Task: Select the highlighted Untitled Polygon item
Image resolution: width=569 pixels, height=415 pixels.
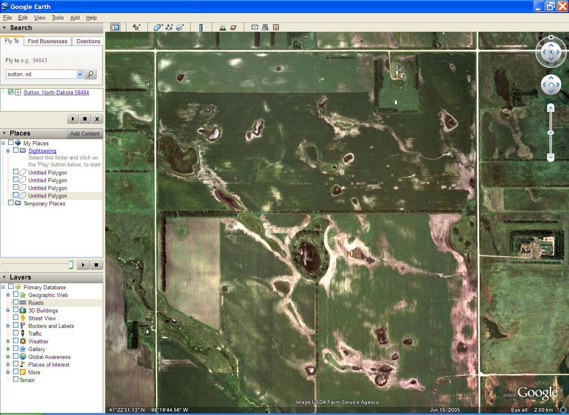Action: coord(48,196)
